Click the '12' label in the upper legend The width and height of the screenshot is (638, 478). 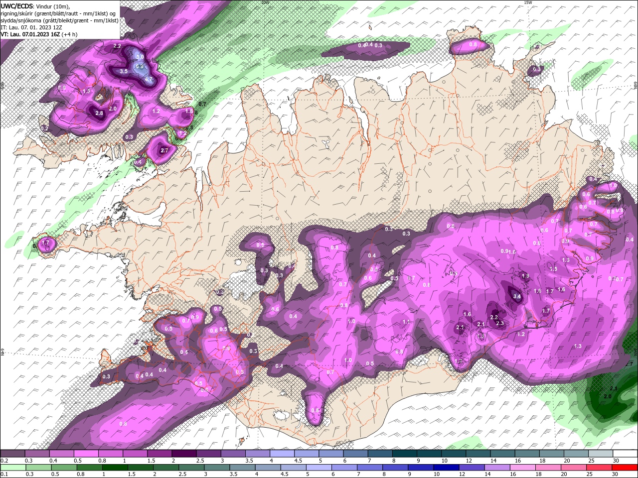coord(469,461)
